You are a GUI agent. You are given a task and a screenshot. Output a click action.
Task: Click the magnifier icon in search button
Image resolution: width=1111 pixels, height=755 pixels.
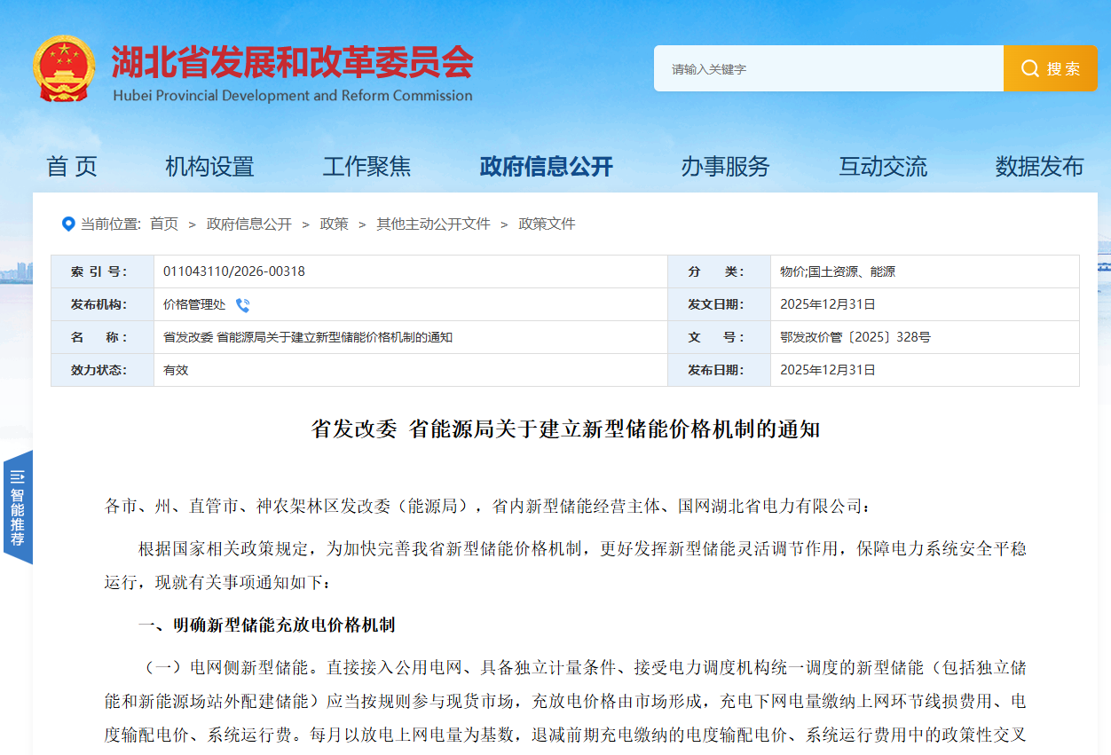pos(1029,69)
